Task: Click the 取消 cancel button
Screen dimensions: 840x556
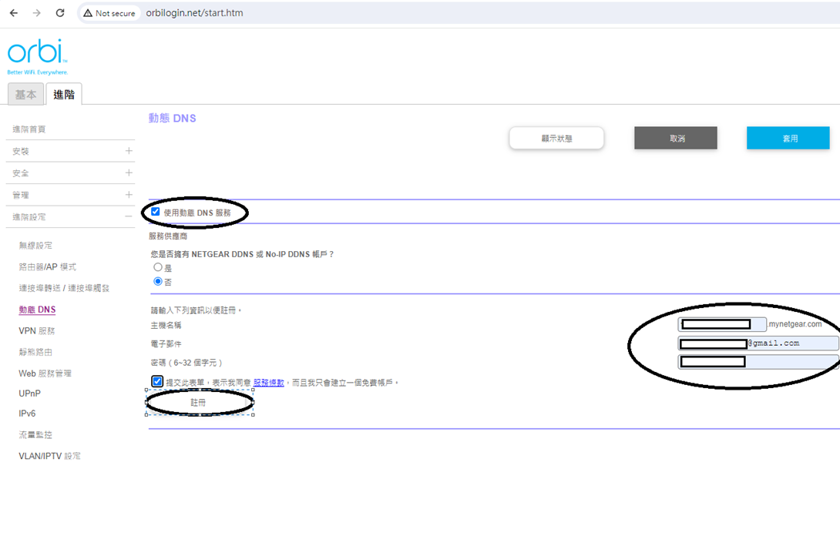Action: (x=675, y=138)
